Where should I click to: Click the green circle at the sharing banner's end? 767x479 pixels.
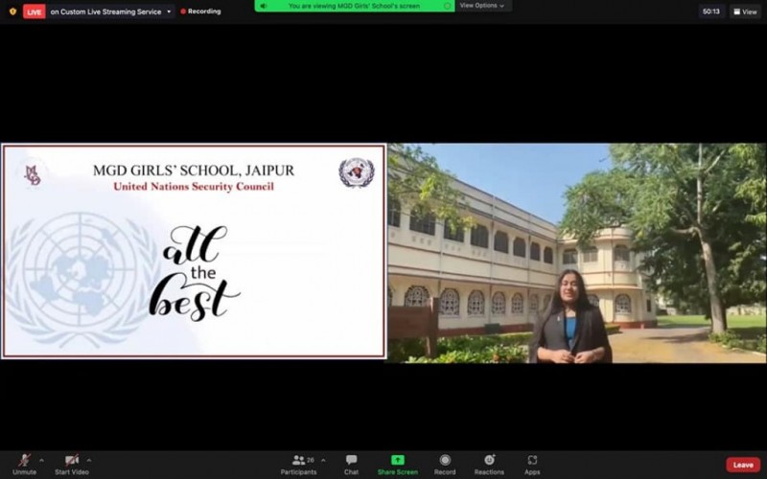[447, 6]
